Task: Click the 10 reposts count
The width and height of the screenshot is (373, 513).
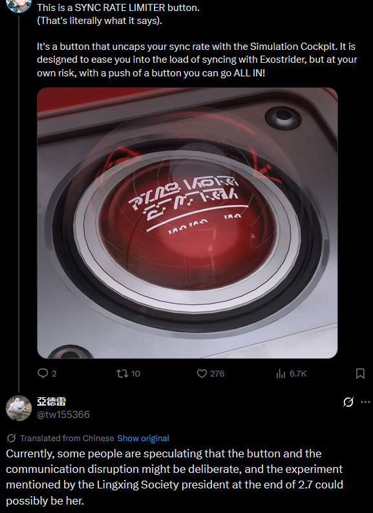Action: click(x=135, y=374)
